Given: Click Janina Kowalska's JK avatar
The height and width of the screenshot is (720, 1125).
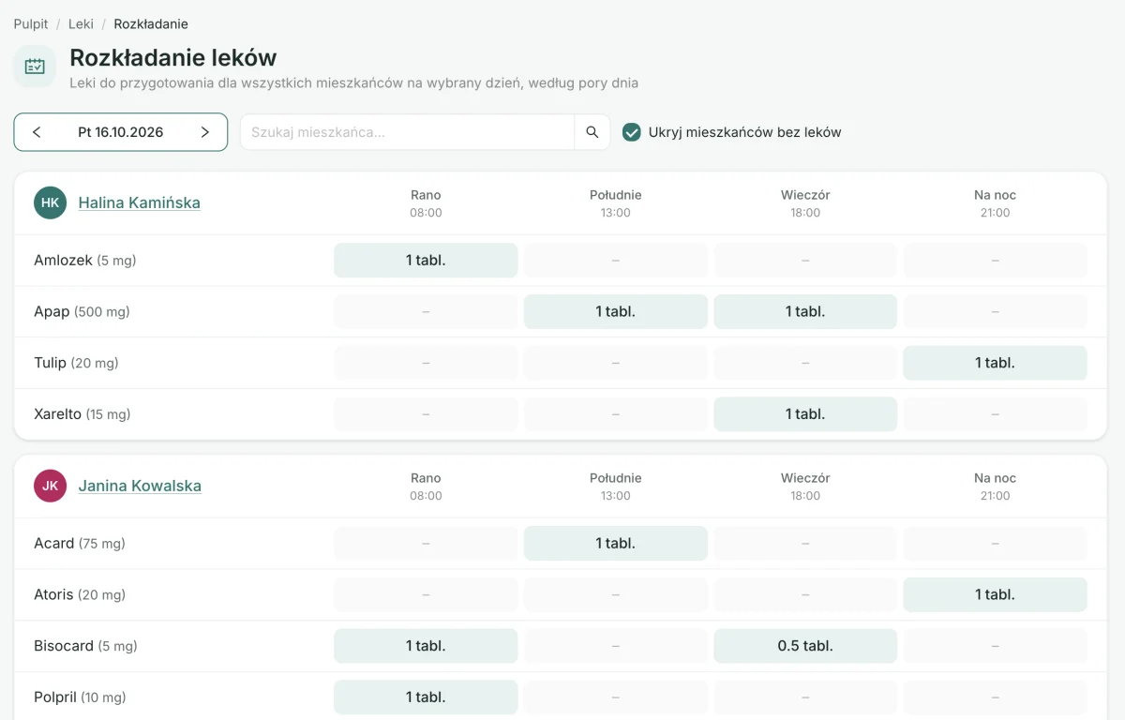Looking at the screenshot, I should pyautogui.click(x=50, y=486).
